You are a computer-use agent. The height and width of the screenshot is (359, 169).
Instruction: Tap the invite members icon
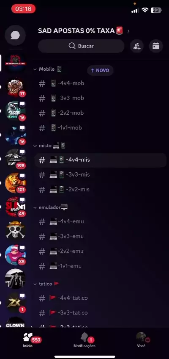click(x=137, y=46)
